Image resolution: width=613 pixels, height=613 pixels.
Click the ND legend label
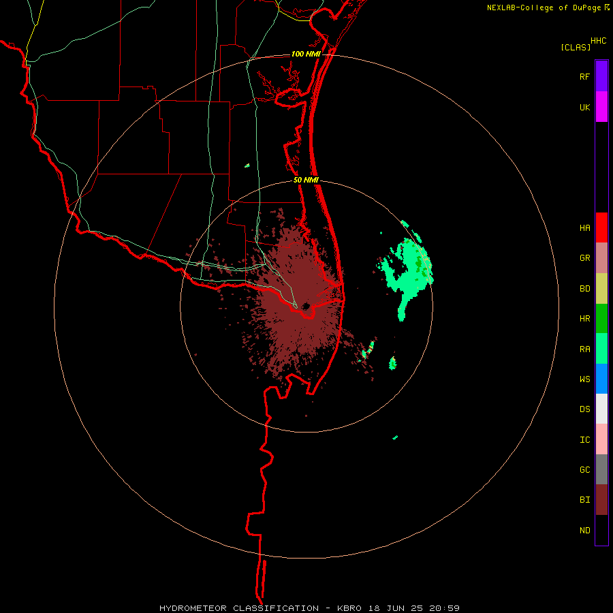[584, 530]
